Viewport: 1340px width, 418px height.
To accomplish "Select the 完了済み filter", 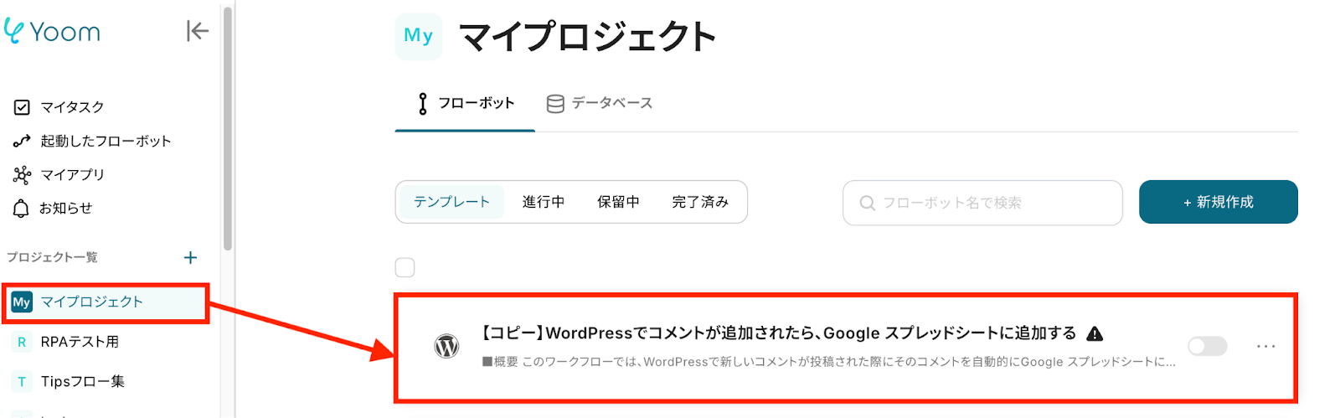I will [700, 202].
